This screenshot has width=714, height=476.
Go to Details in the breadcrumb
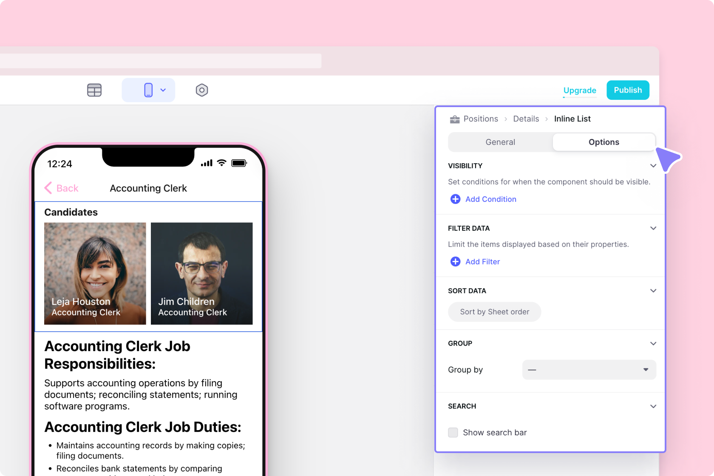(x=526, y=119)
